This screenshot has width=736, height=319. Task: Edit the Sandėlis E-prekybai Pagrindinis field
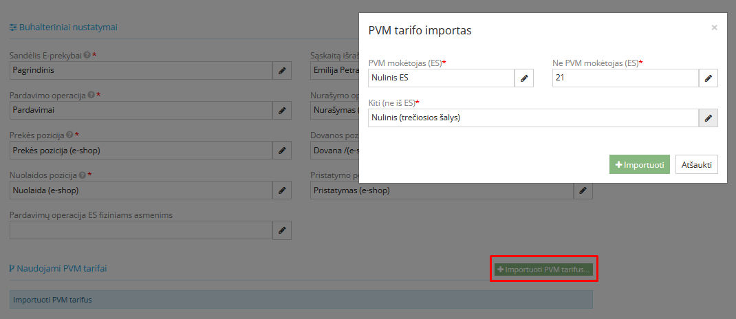click(x=282, y=71)
